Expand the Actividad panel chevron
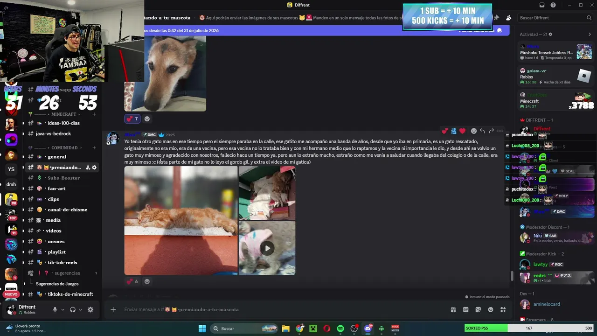Screen dimensions: 597x336 pos(590,35)
